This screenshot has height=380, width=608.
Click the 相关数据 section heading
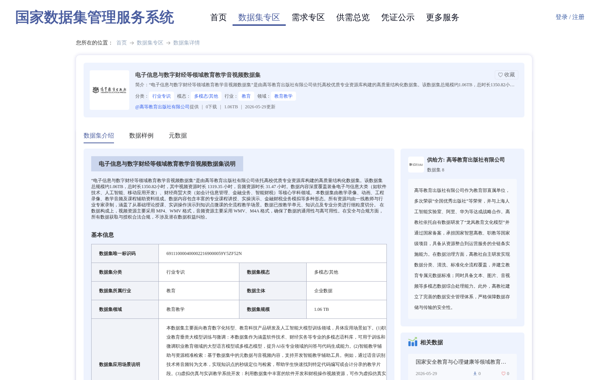pos(432,342)
